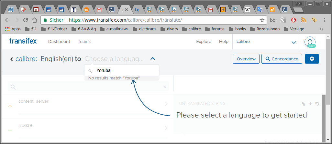Open the user avatar with 50+ badge
This screenshot has height=144, width=332.
(310, 42)
